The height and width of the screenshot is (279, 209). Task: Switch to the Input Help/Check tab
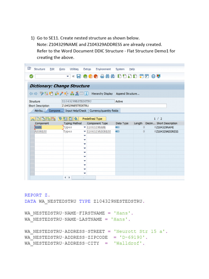(x=76, y=111)
